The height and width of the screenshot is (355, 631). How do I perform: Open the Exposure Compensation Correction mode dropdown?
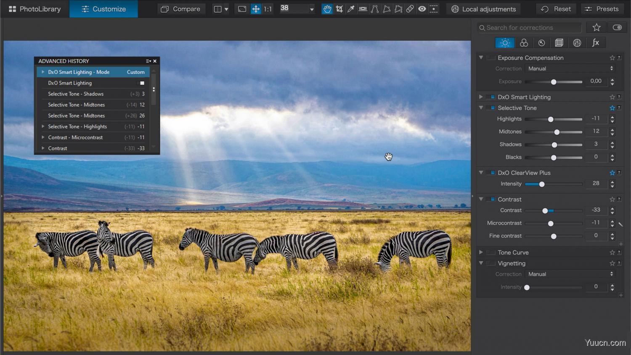click(570, 68)
